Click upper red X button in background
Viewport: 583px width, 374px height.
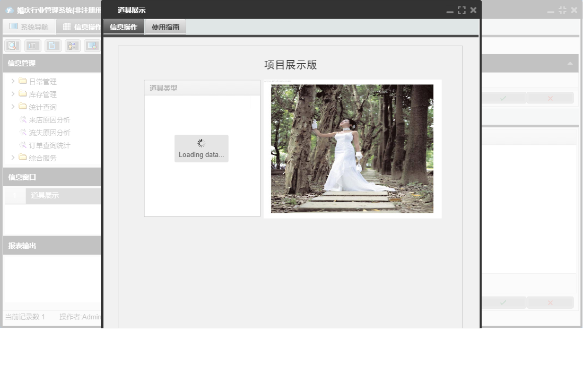(x=550, y=98)
